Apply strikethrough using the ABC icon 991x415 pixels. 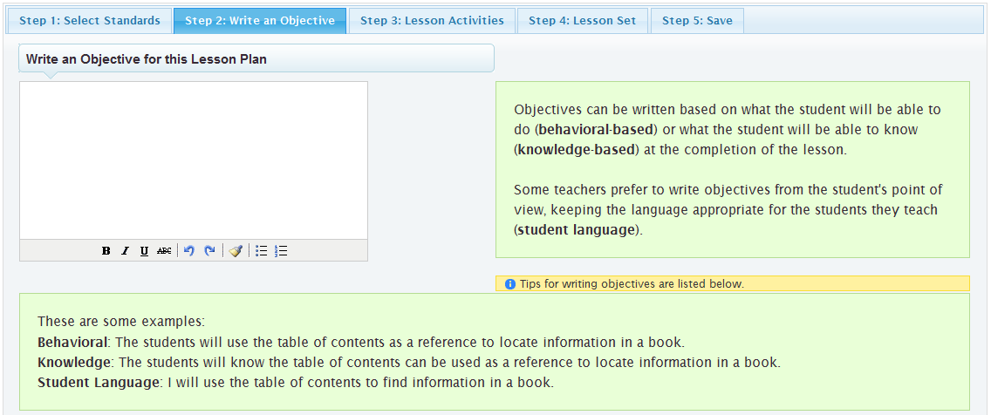[x=164, y=251]
